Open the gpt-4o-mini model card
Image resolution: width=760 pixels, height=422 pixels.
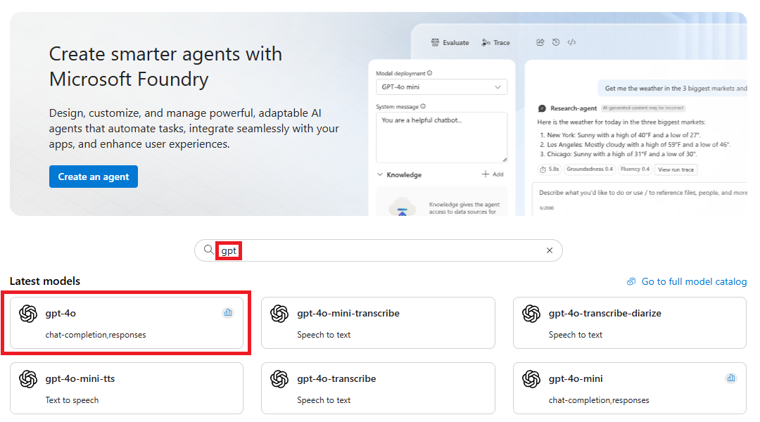click(630, 388)
